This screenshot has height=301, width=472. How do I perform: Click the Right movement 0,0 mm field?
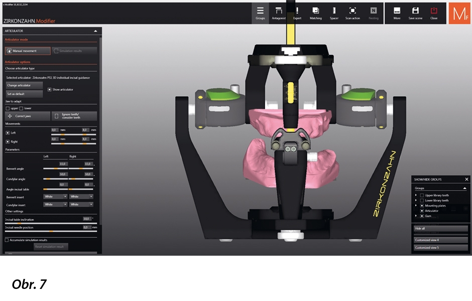[x=55, y=139]
